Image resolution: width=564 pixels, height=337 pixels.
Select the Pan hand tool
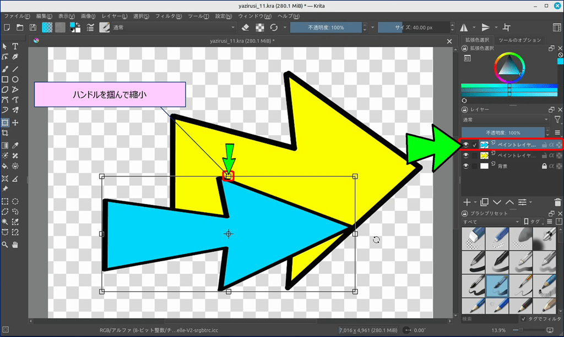(15, 244)
